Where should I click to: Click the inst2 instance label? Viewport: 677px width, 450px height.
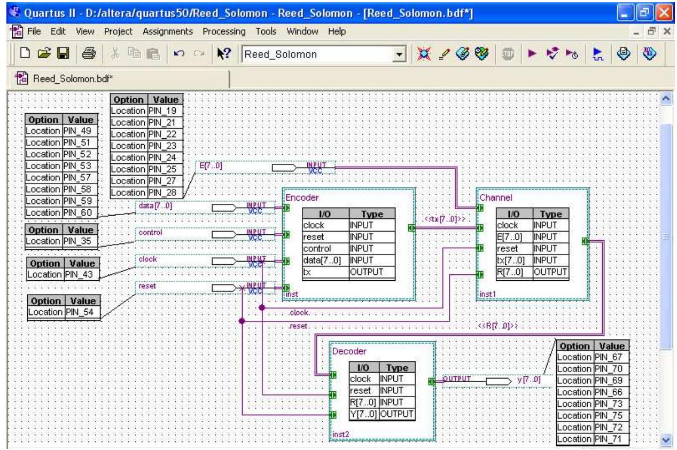pyautogui.click(x=340, y=435)
